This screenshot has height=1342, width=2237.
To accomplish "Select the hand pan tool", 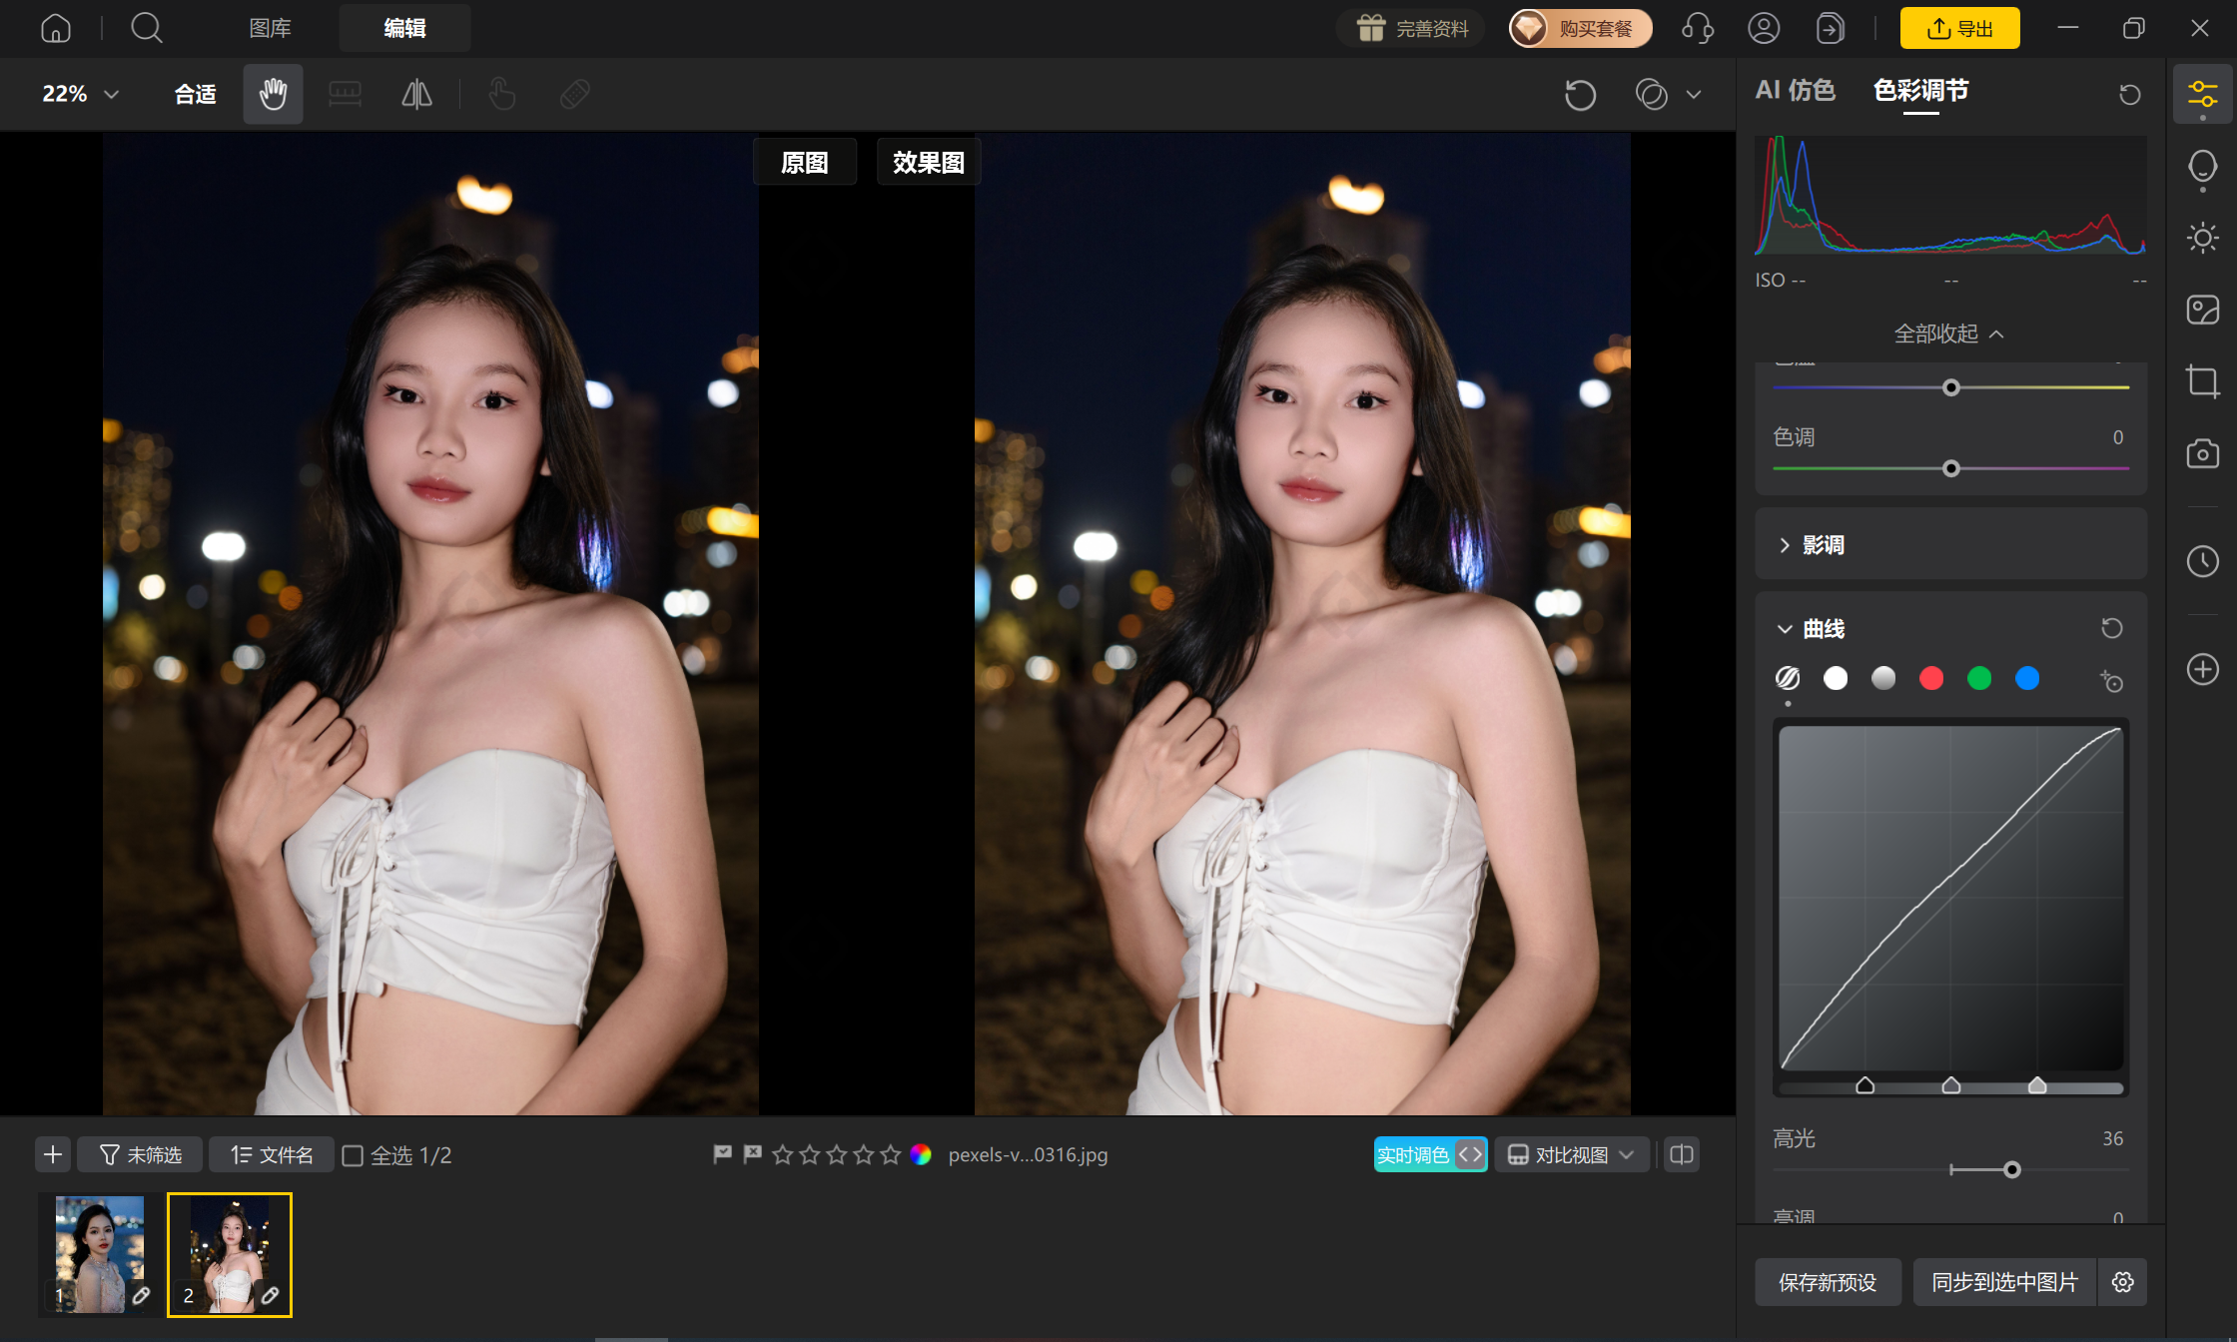I will [273, 94].
